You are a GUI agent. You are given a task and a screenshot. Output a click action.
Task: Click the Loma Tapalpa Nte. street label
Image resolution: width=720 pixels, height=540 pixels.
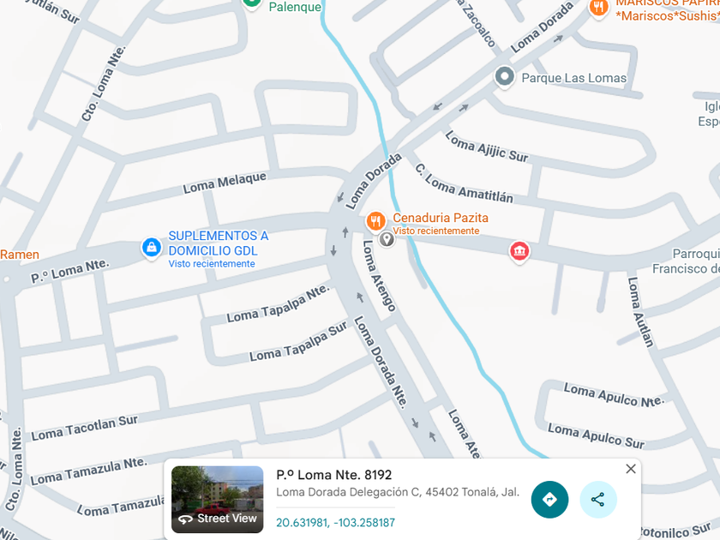[279, 303]
